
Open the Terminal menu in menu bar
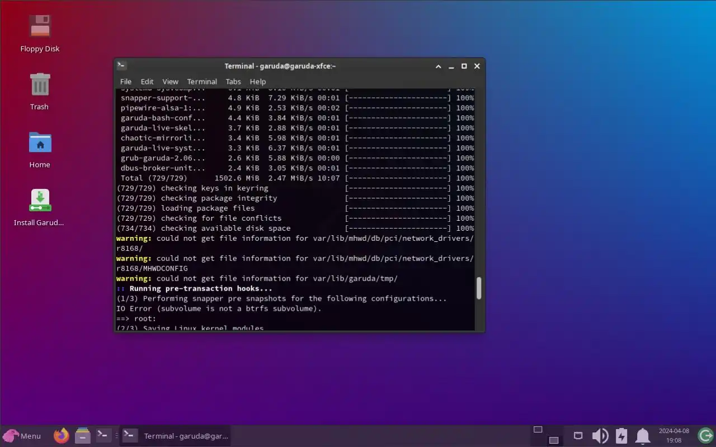pyautogui.click(x=202, y=82)
